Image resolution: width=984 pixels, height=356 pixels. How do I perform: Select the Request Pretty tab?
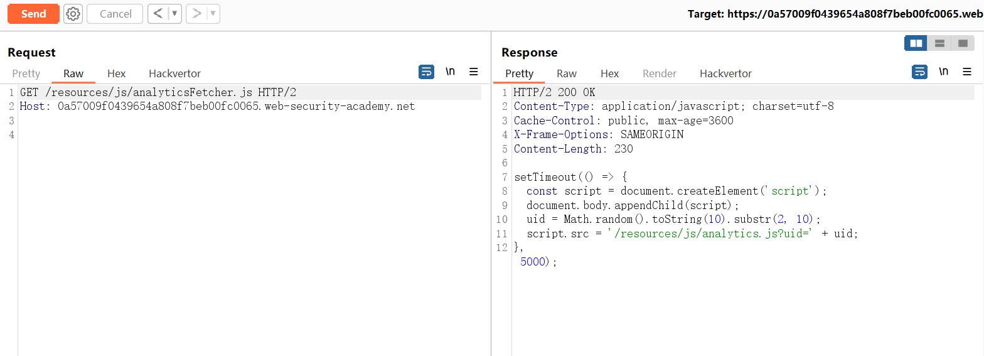coord(26,73)
